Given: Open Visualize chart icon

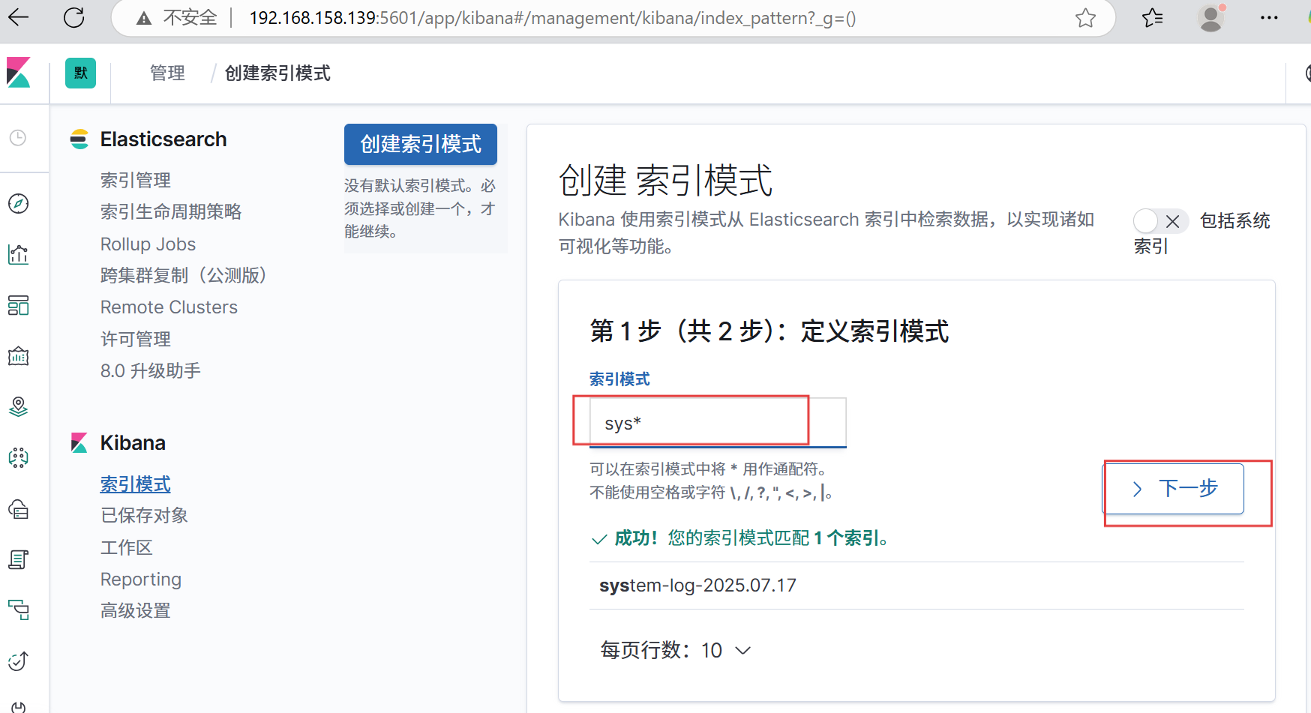Looking at the screenshot, I should click(18, 254).
